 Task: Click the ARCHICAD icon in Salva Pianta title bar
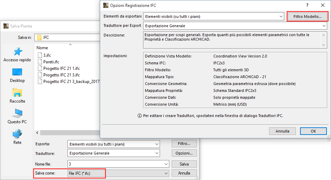coord(6,26)
